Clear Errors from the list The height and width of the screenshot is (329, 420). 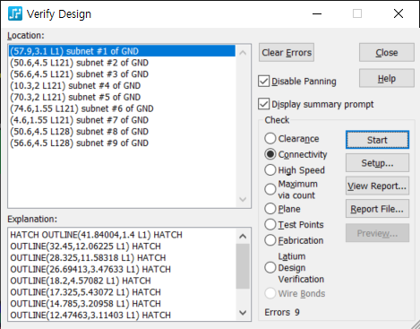pyautogui.click(x=287, y=53)
